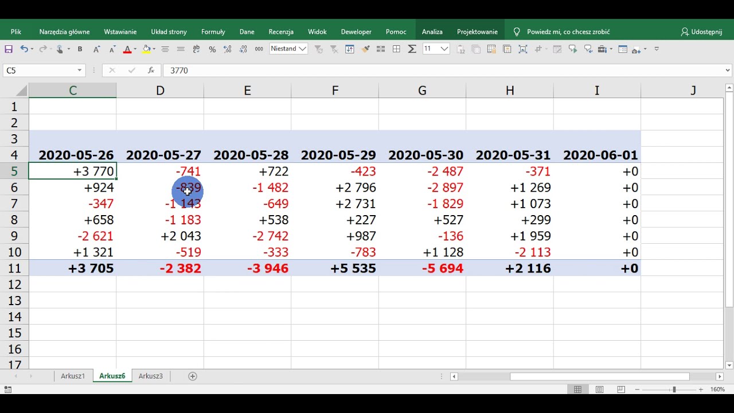Add a new sheet
The image size is (734, 413).
coord(193,376)
